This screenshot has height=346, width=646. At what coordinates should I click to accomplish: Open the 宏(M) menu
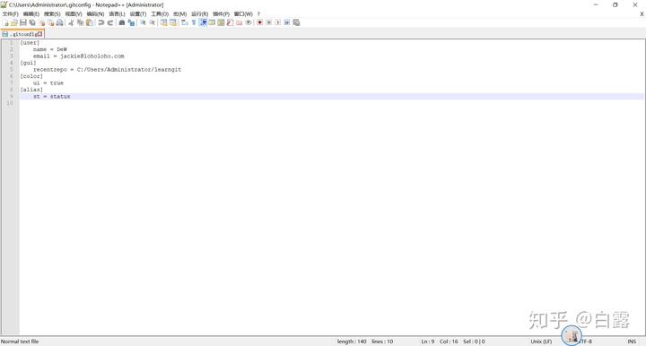(x=180, y=14)
